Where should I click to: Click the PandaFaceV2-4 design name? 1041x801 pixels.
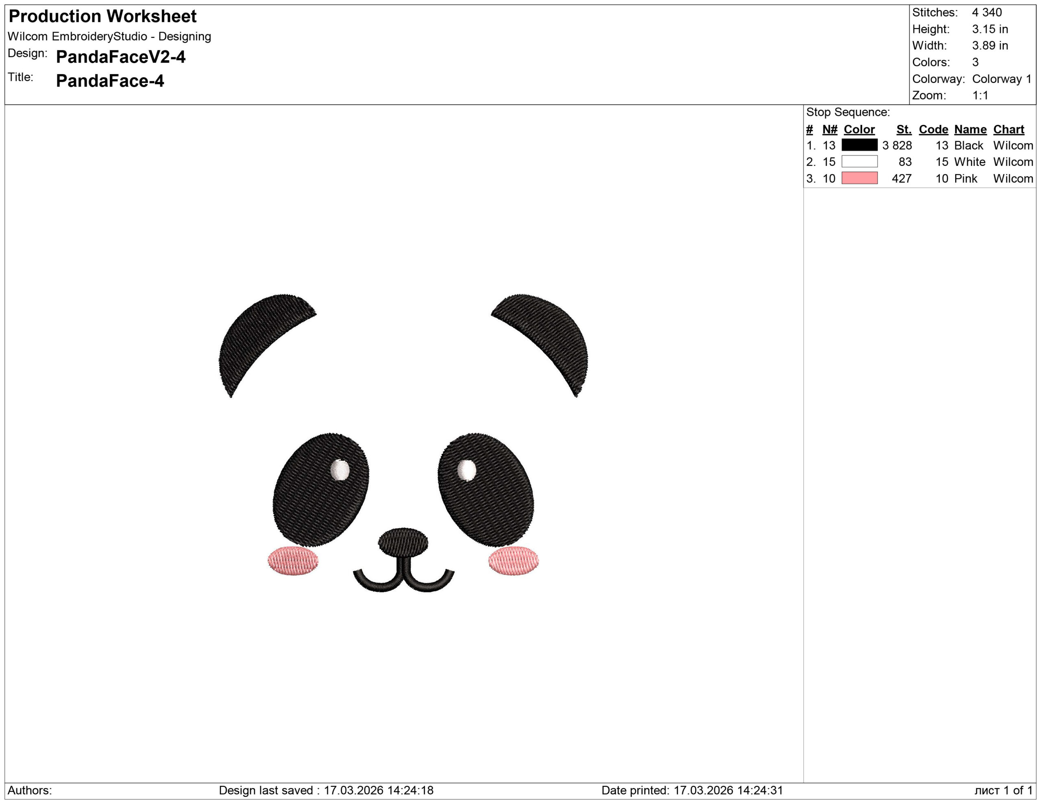[x=121, y=57]
